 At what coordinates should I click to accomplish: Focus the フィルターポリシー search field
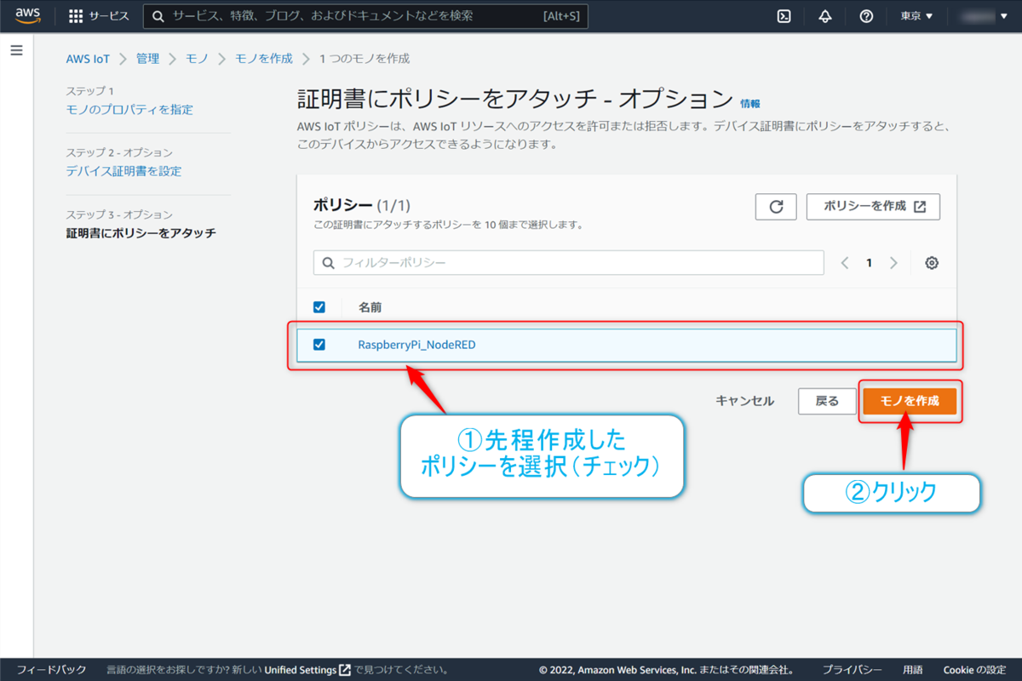pyautogui.click(x=568, y=263)
